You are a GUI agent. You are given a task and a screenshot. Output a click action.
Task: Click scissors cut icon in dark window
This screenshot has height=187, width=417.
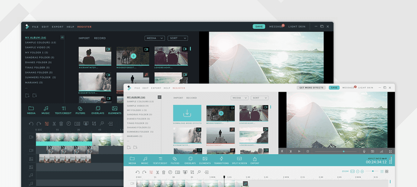click(x=54, y=124)
